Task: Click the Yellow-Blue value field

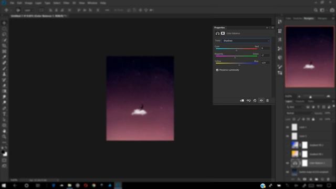Action: point(265,63)
